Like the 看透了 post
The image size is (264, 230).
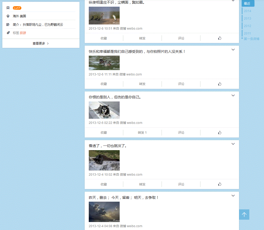click(219, 184)
